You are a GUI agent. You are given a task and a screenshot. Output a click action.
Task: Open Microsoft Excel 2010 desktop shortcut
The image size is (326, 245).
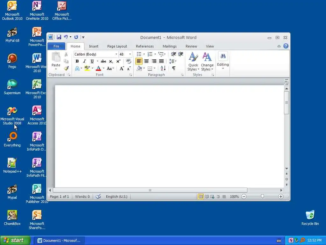click(37, 89)
